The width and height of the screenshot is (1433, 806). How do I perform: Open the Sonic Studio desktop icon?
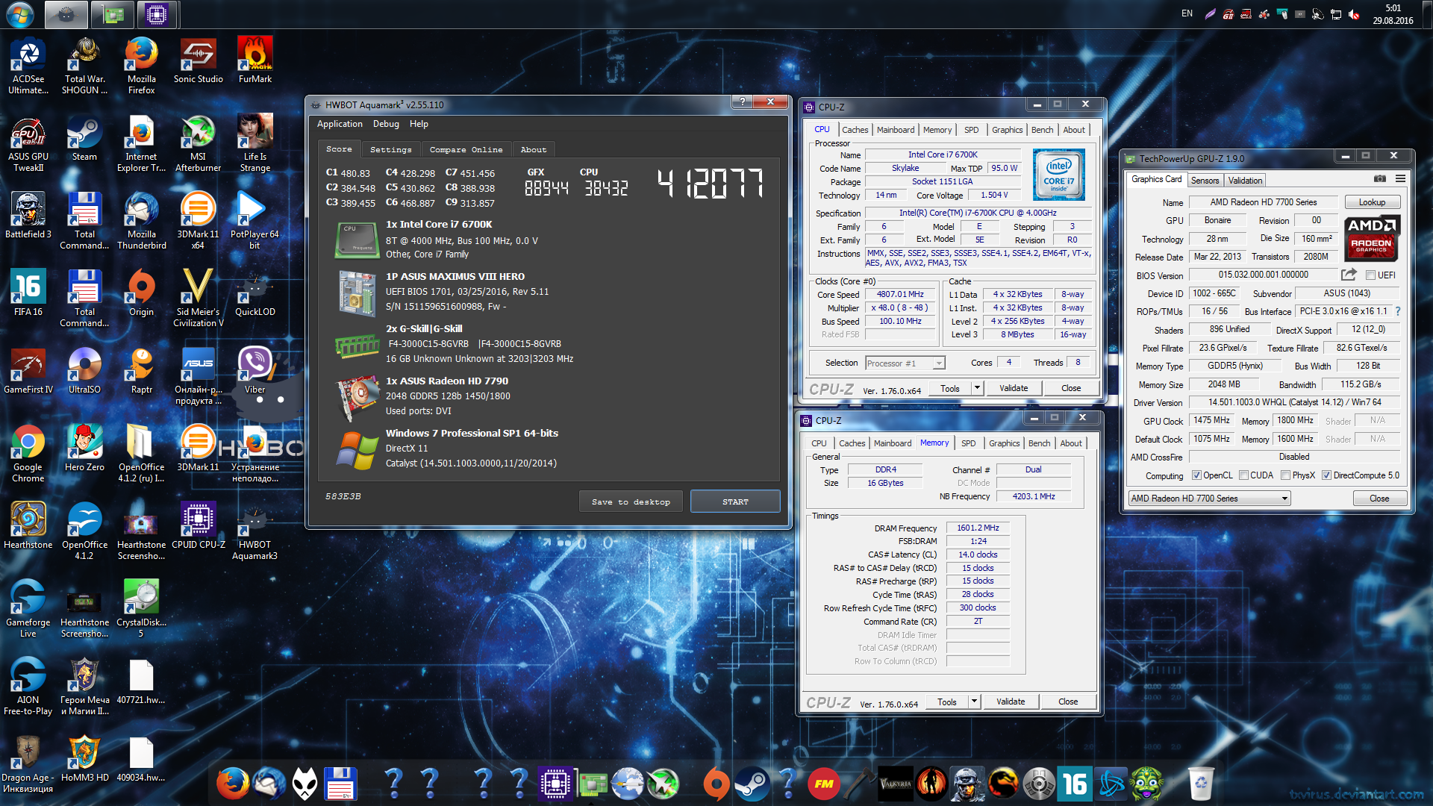pos(199,60)
